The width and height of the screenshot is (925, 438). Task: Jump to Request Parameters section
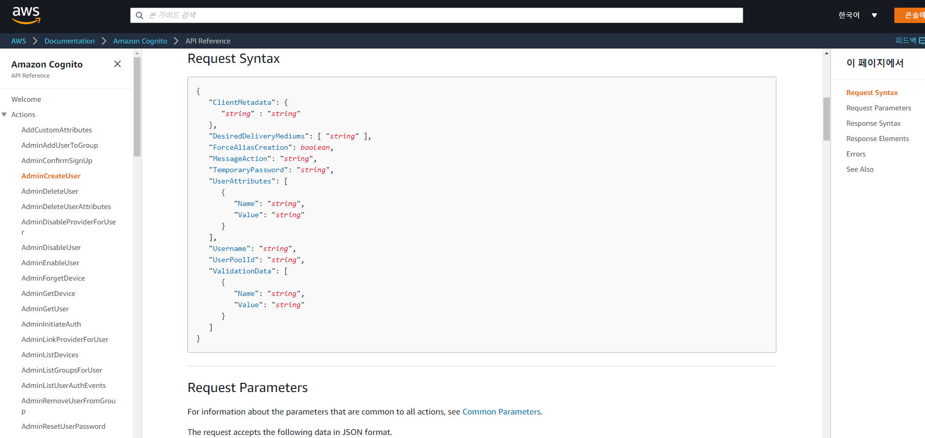(879, 108)
